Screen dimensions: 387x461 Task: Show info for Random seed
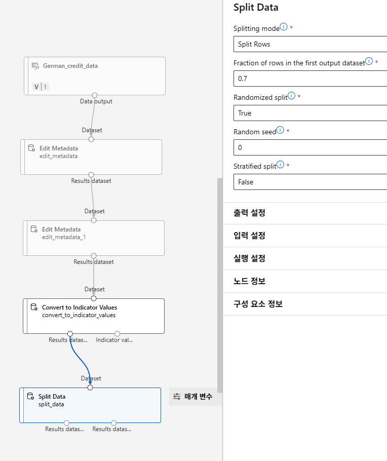click(x=280, y=130)
